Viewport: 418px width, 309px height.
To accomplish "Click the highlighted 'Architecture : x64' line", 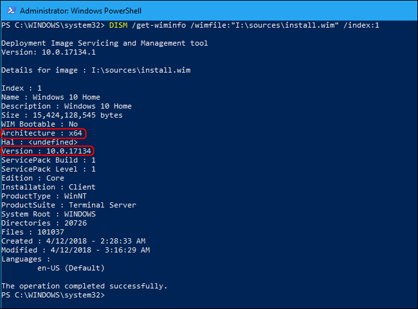I will (x=42, y=133).
